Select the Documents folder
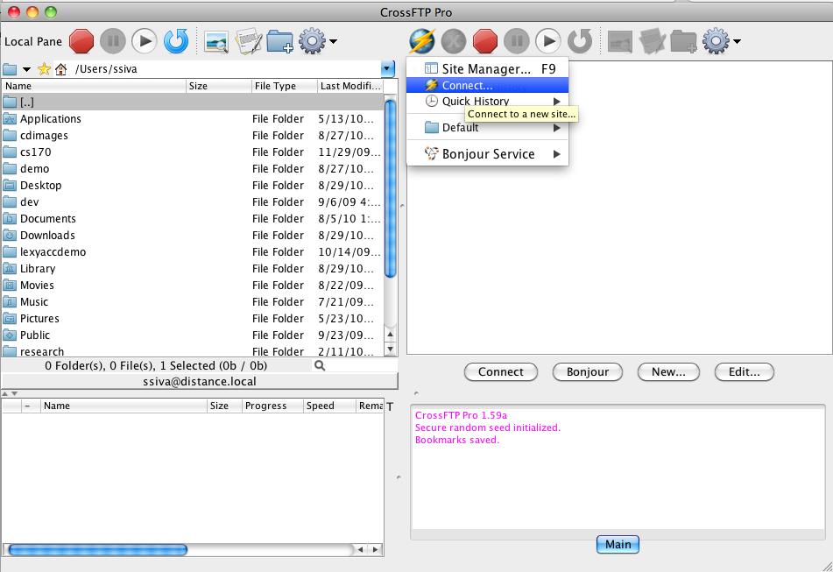 tap(193, 219)
